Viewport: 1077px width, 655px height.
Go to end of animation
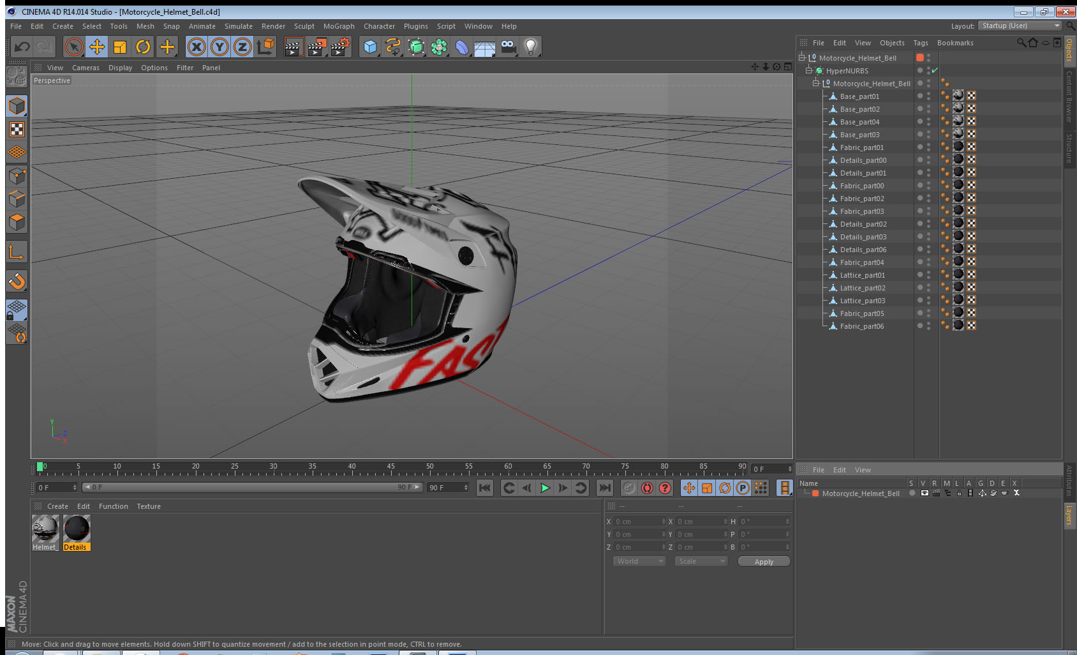[604, 488]
